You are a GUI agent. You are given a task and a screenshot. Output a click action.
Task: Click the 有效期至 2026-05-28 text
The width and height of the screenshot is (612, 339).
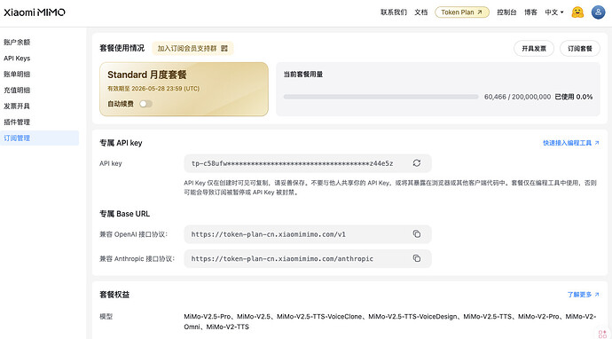[x=153, y=89]
